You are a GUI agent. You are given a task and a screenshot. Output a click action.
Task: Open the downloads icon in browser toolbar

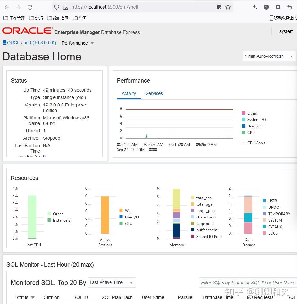(x=254, y=7)
